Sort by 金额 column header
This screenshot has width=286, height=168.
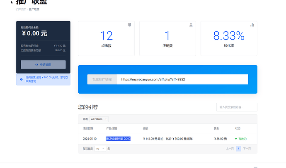145,128
